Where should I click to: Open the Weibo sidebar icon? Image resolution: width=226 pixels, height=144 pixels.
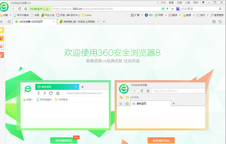point(2,38)
